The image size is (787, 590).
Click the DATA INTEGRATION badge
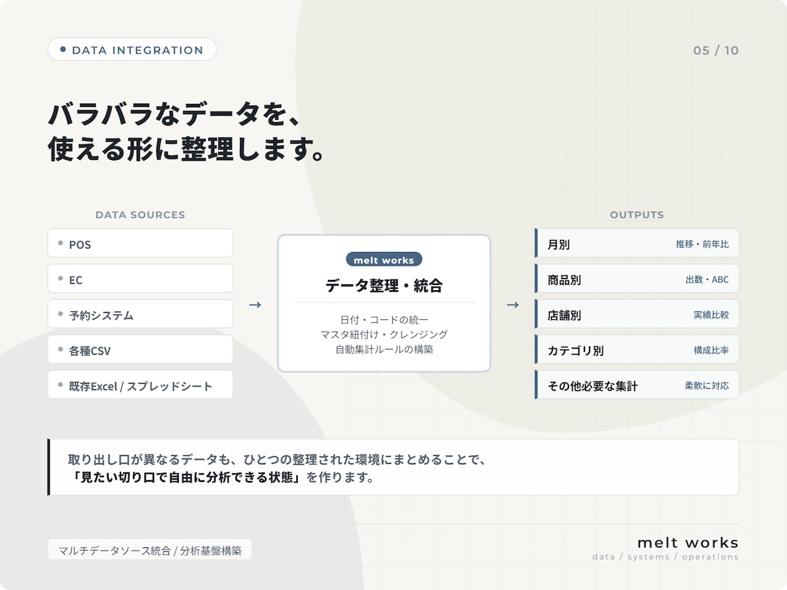pos(132,50)
